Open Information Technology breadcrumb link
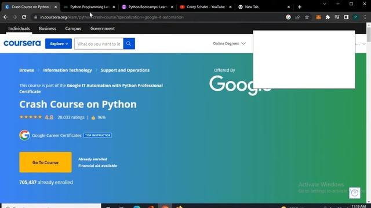 [x=67, y=70]
